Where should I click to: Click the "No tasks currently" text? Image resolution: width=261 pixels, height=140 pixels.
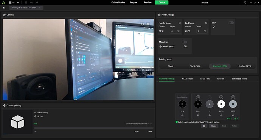tap(41, 112)
